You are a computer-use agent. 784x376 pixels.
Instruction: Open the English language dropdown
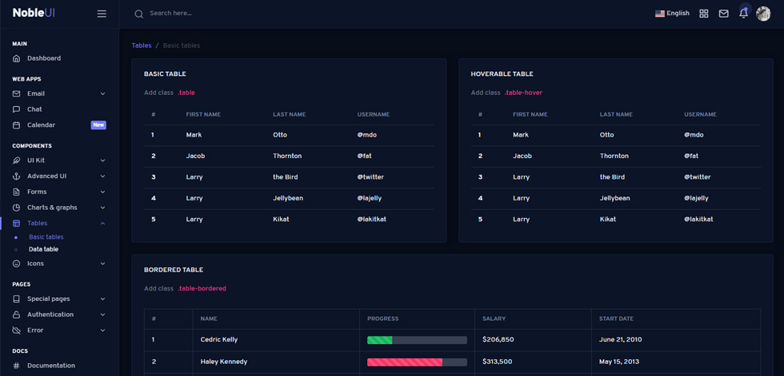pos(672,14)
